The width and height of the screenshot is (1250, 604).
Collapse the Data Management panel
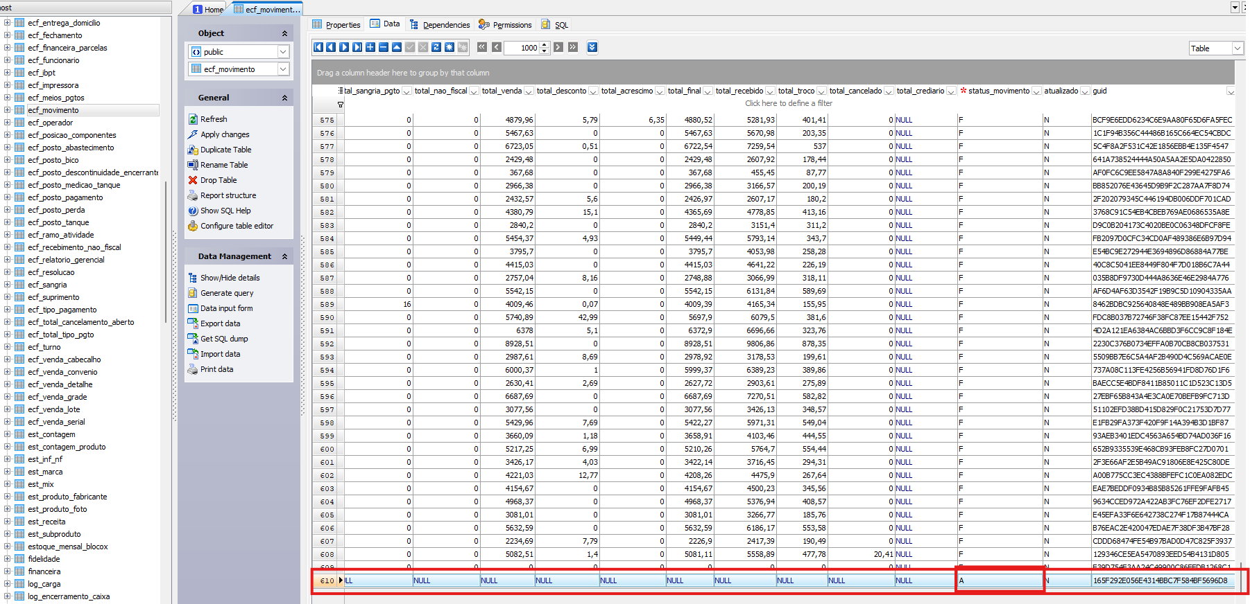[284, 256]
